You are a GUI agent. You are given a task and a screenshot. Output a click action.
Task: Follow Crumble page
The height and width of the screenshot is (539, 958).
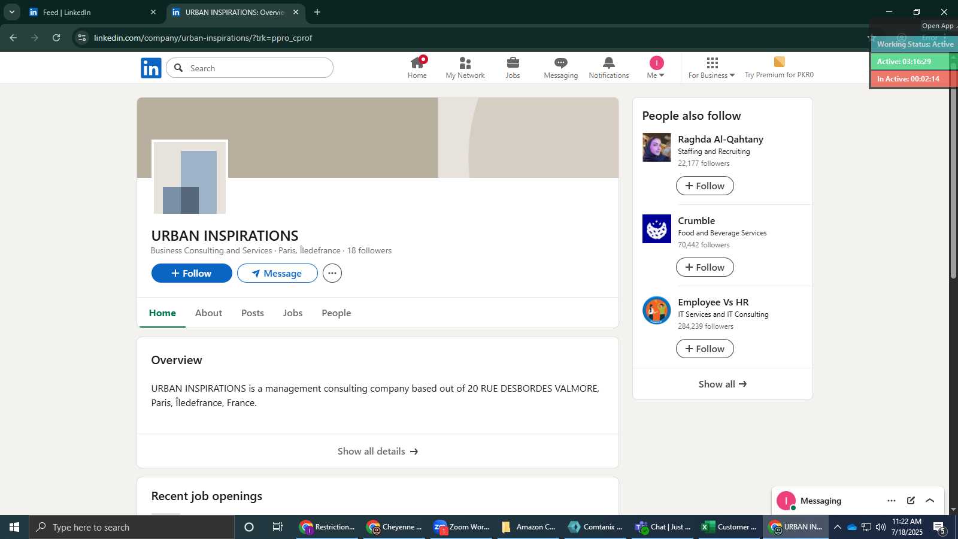705,267
